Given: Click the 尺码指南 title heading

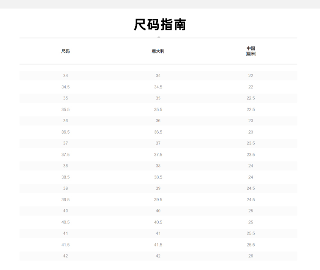Looking at the screenshot, I should coord(160,24).
